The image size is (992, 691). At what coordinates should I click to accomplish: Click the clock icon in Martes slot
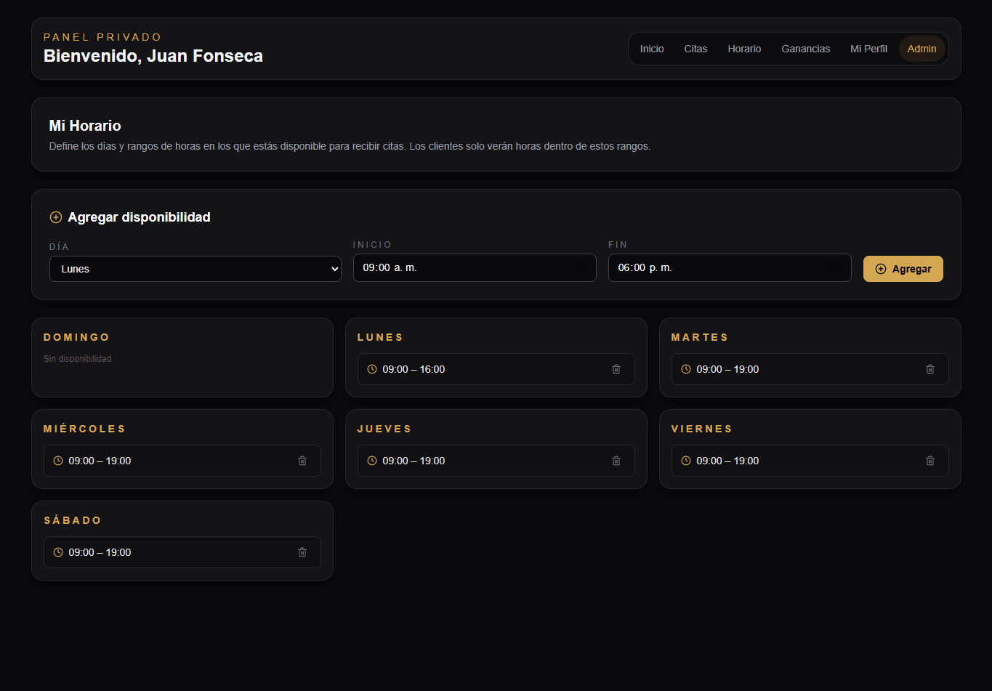[x=686, y=369]
